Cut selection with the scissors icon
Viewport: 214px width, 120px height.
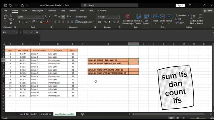[x=11, y=16]
